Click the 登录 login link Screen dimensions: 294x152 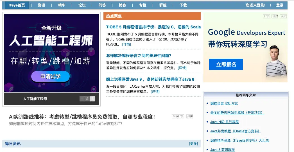tap(280, 5)
